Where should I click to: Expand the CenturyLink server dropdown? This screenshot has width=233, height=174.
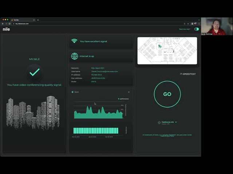176,122
